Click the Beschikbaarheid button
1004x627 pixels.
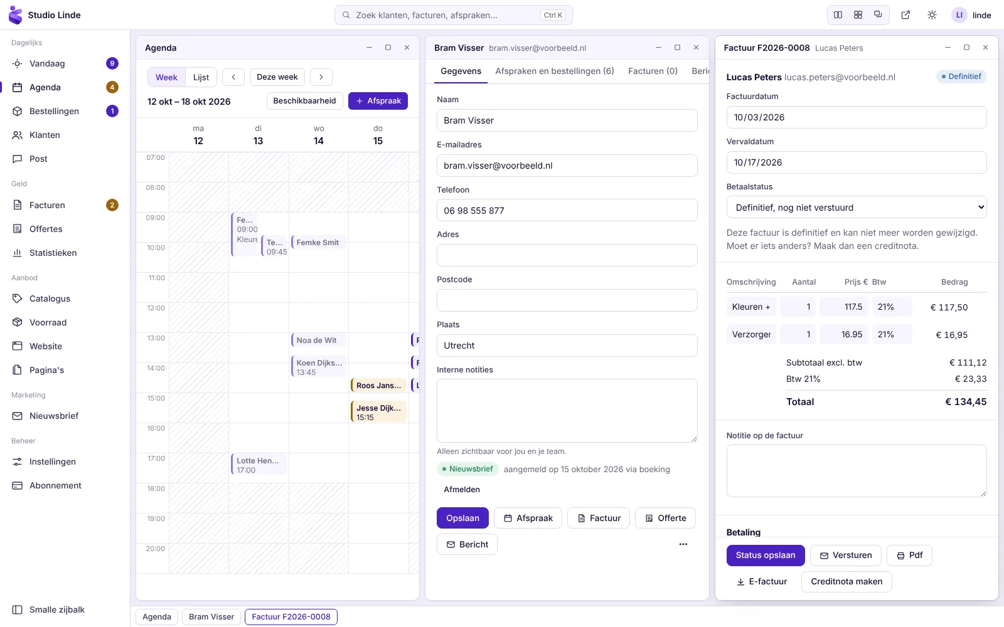pyautogui.click(x=304, y=101)
